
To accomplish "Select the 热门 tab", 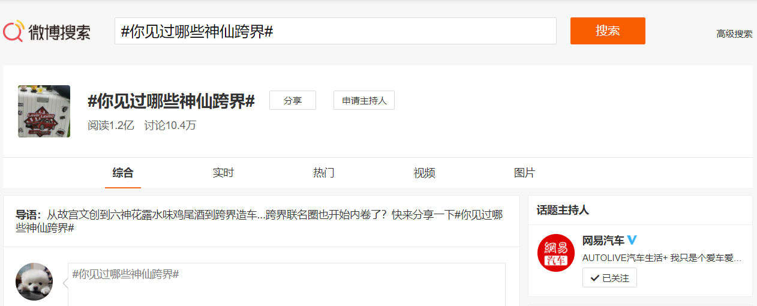I will point(323,173).
